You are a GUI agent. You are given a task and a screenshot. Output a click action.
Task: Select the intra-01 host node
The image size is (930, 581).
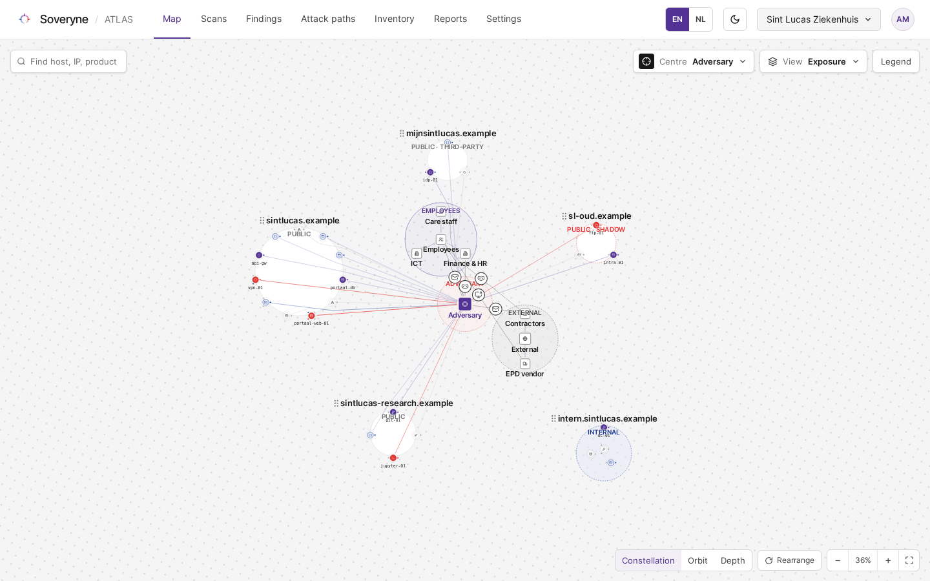click(x=614, y=255)
